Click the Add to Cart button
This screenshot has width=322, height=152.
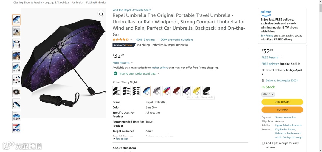(x=282, y=102)
